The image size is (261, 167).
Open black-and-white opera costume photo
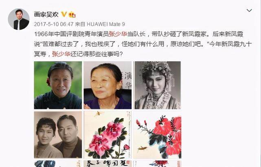coord(158,85)
